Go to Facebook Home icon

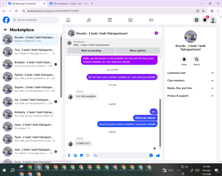[68, 20]
